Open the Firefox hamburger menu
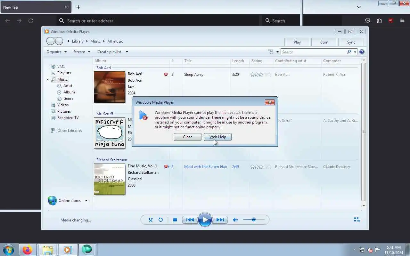Image resolution: width=410 pixels, height=256 pixels. pyautogui.click(x=402, y=20)
